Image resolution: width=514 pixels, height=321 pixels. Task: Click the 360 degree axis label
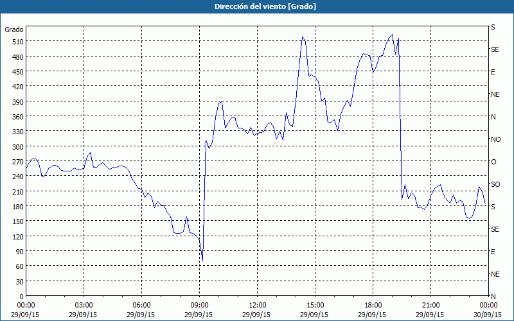pos(18,117)
